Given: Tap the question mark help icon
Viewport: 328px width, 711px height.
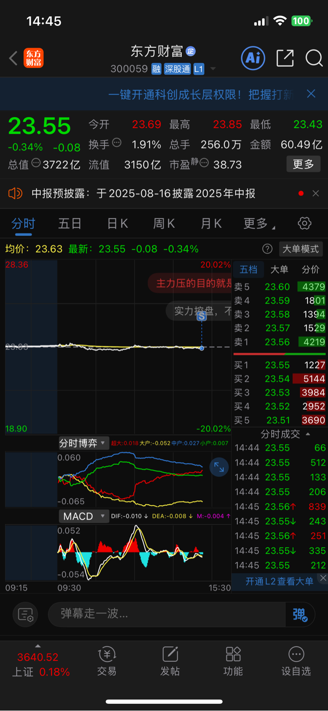Looking at the screenshot, I should 267,249.
